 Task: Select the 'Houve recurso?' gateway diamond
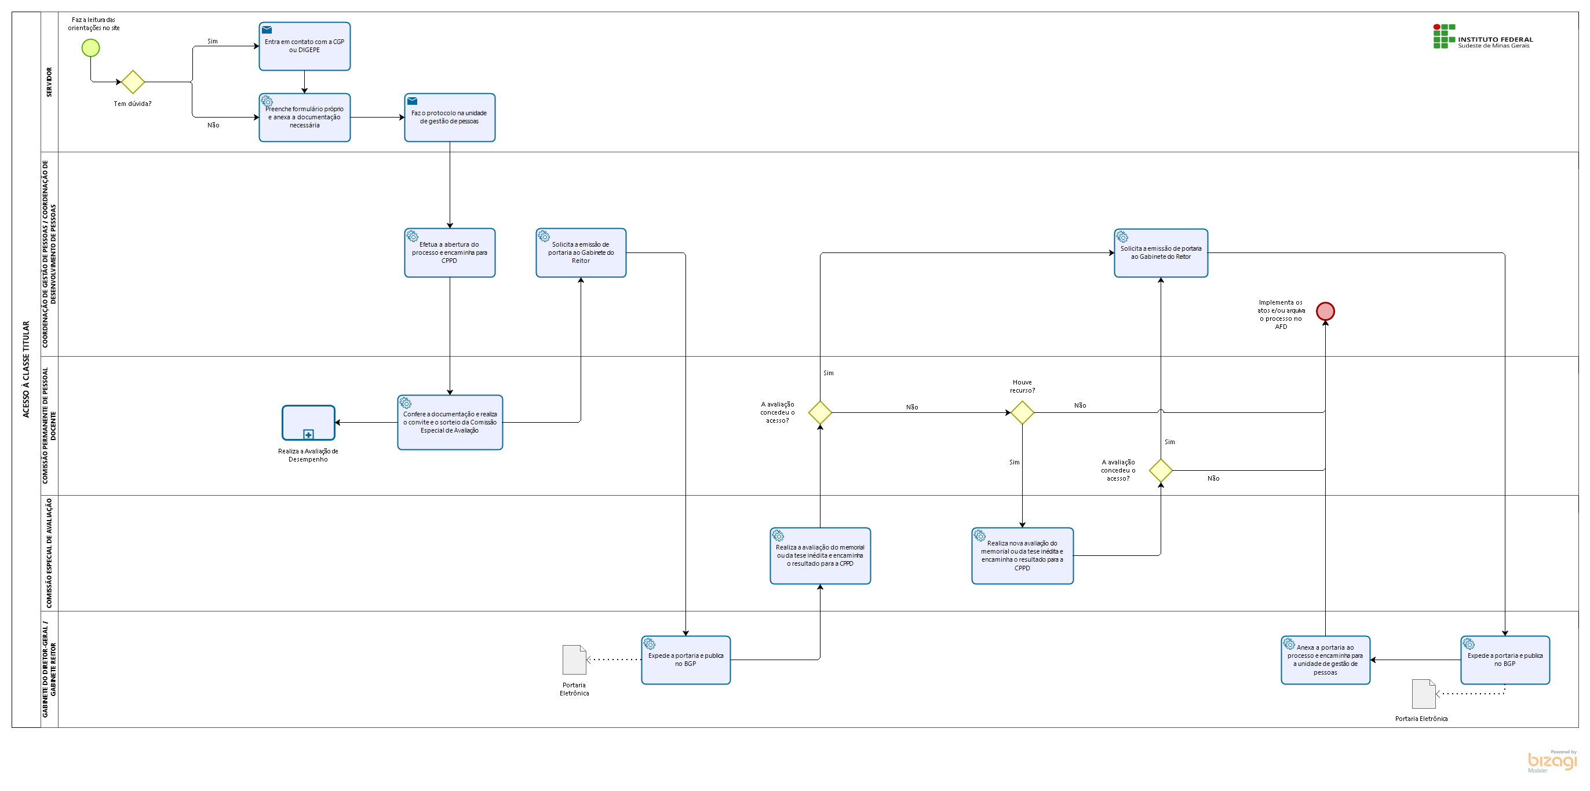[1022, 412]
